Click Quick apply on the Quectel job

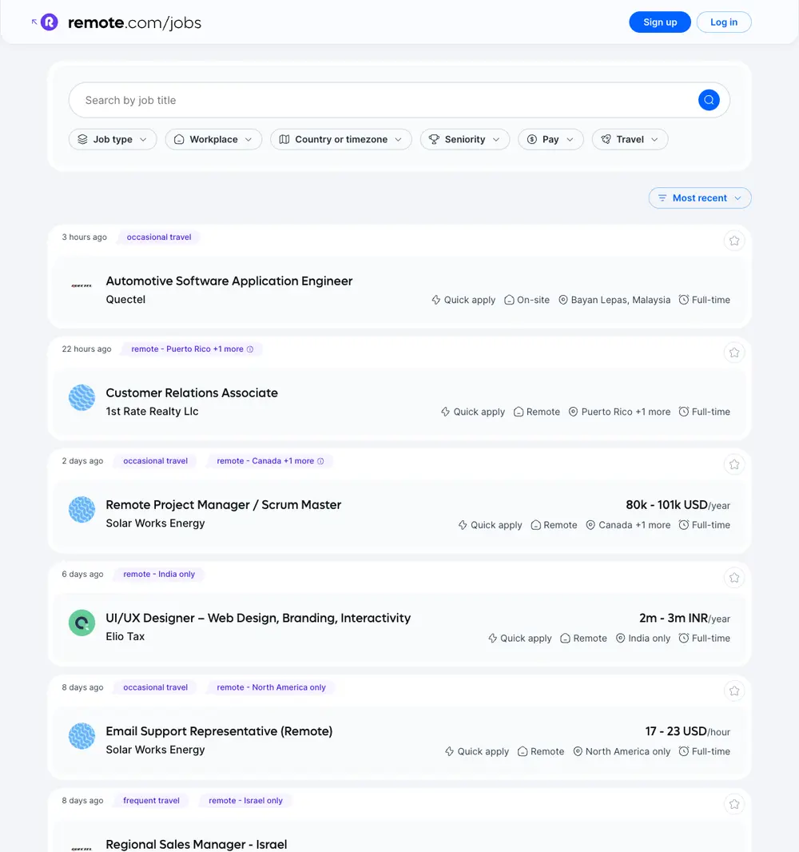(463, 300)
